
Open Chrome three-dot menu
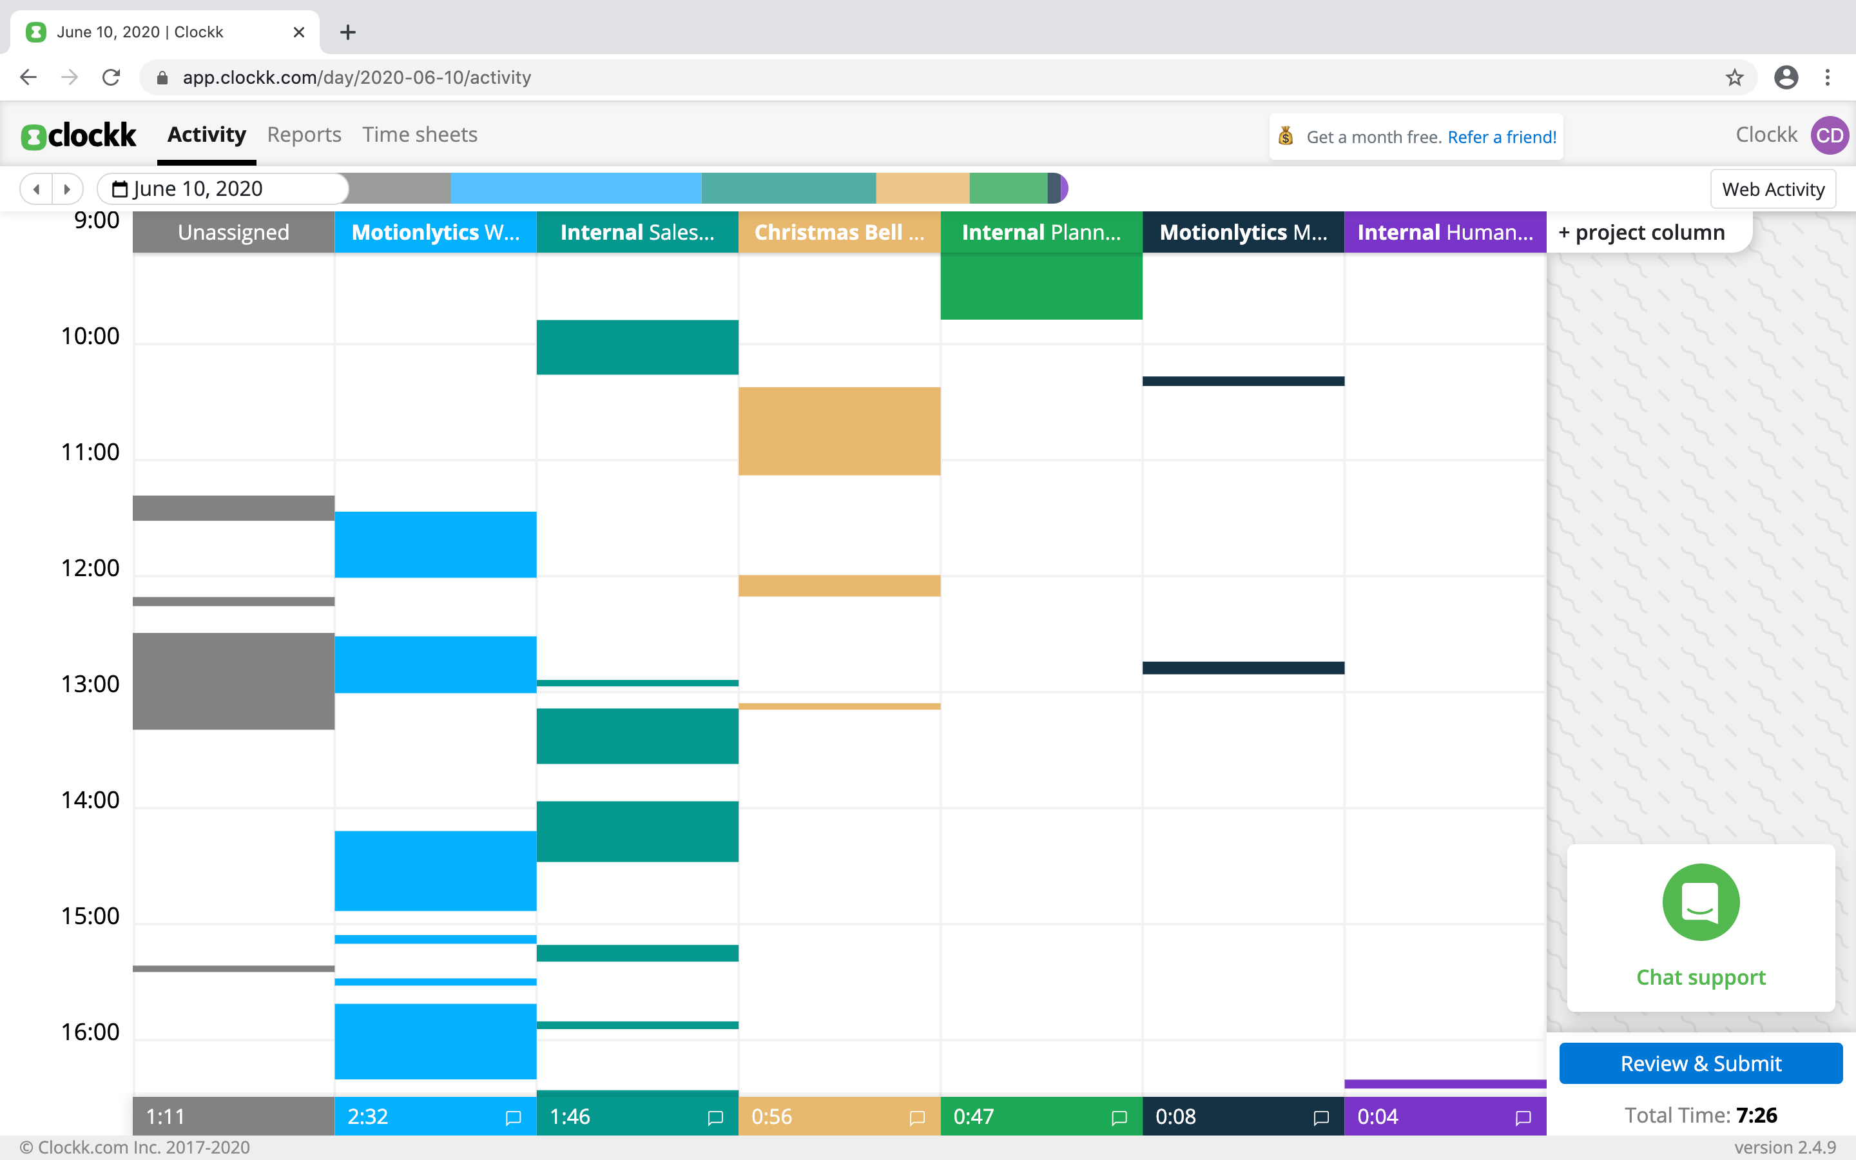(x=1828, y=77)
